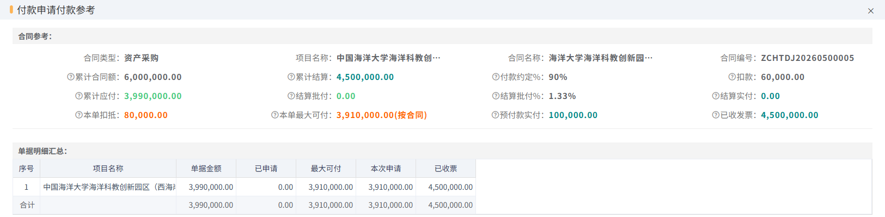Select the 单据金额 column header

tap(206, 169)
